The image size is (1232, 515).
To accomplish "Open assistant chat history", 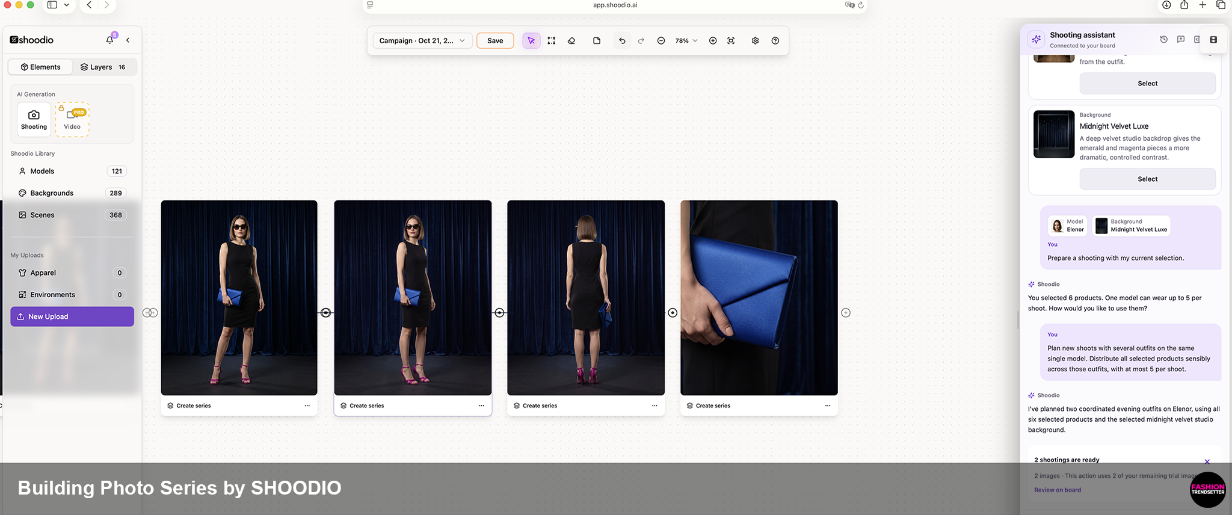I will 1164,39.
